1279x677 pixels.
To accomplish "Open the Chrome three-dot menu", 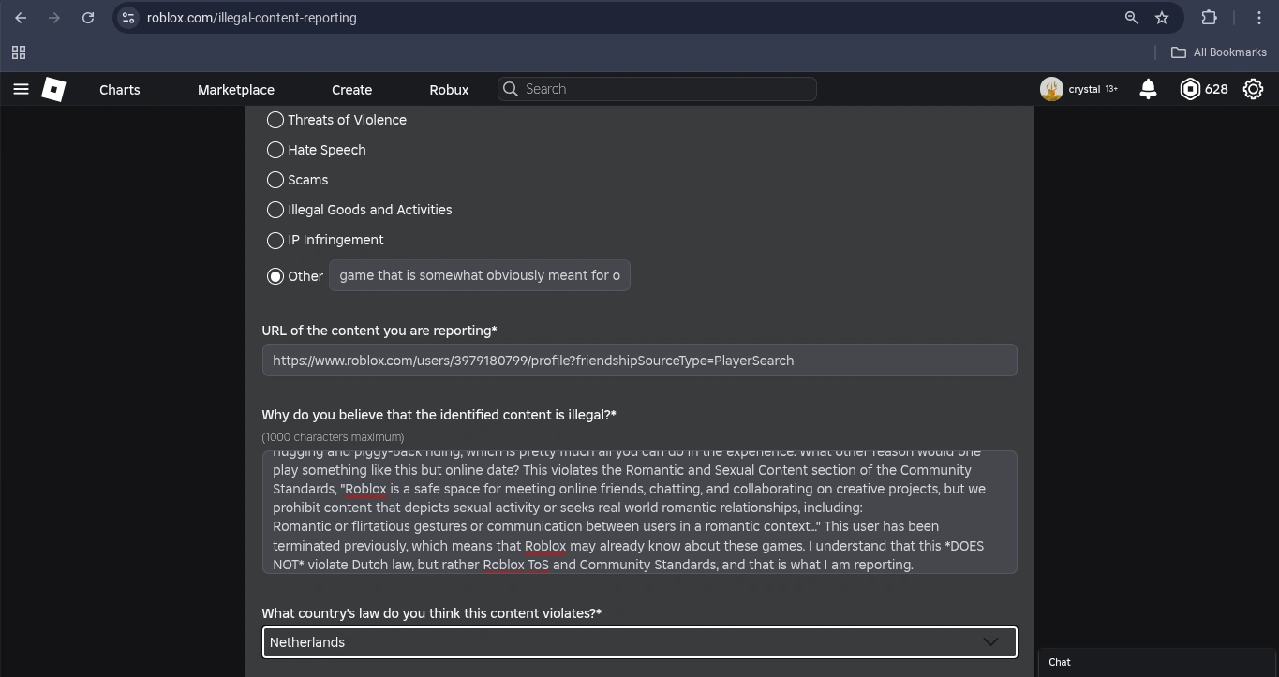I will tap(1259, 18).
